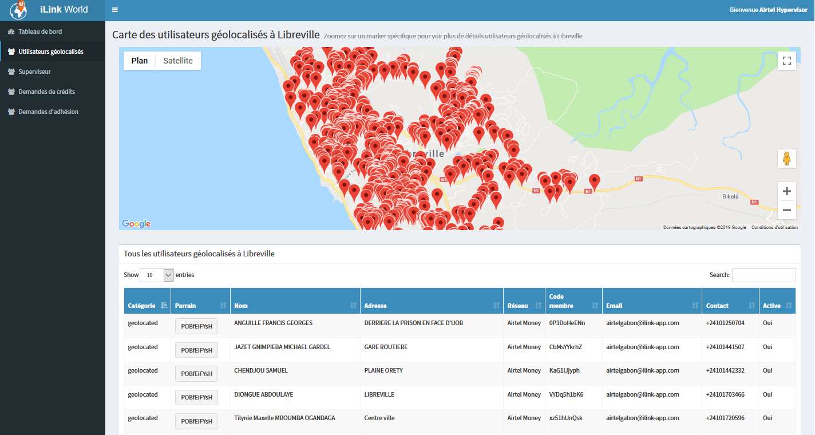
Task: Click the table Search input field
Action: 763,275
